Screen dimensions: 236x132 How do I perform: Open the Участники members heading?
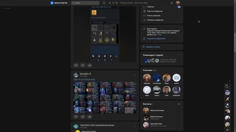[147, 70]
